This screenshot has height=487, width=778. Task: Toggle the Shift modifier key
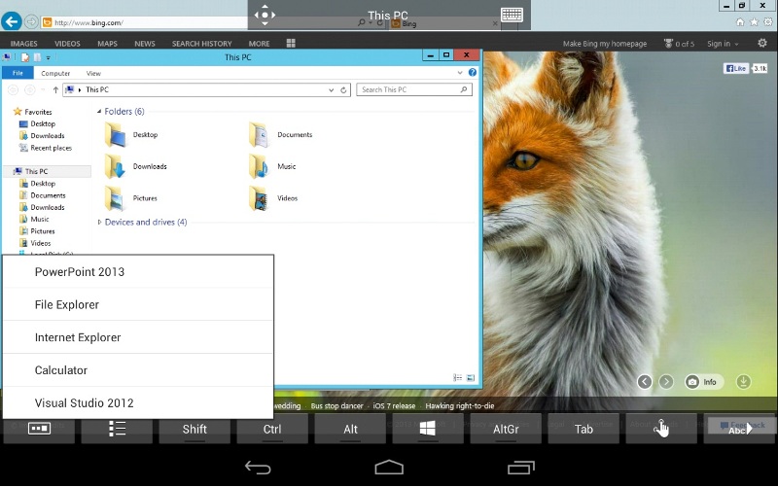tap(194, 429)
